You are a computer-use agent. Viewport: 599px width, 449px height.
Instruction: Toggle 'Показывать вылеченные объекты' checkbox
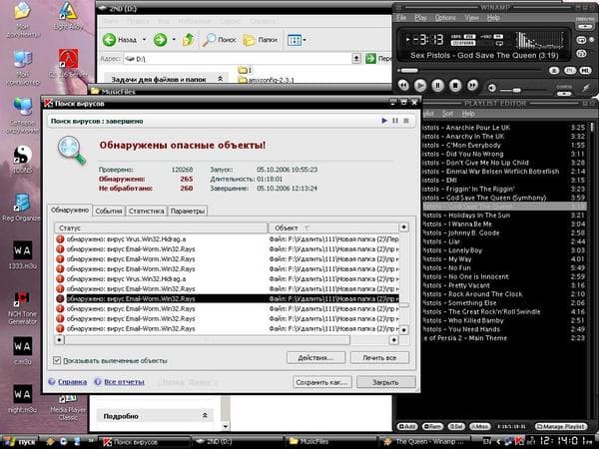(x=57, y=360)
